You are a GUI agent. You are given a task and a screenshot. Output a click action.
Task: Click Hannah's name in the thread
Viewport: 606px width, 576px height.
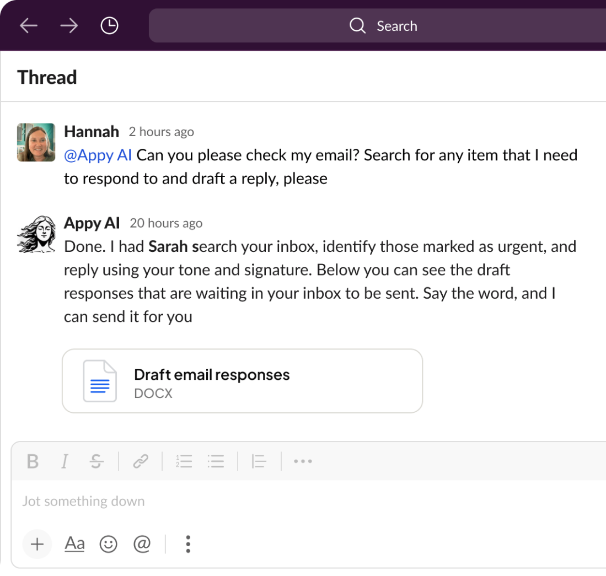pos(91,132)
